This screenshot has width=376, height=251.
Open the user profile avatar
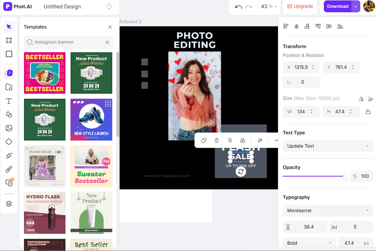369,6
